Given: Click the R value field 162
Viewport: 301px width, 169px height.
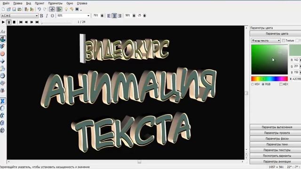Looking at the screenshot, I should pos(296,60).
